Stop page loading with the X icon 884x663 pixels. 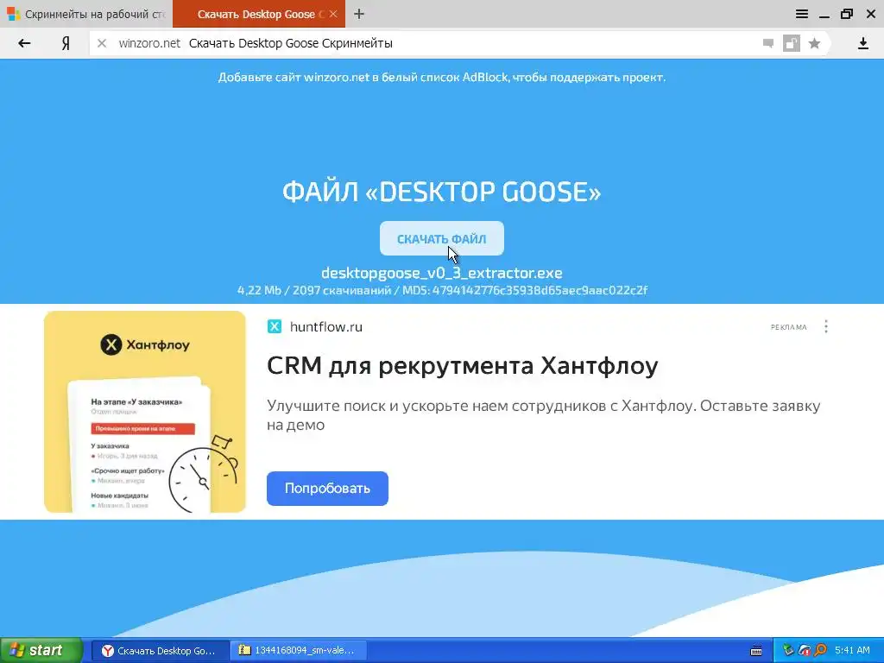(x=102, y=43)
